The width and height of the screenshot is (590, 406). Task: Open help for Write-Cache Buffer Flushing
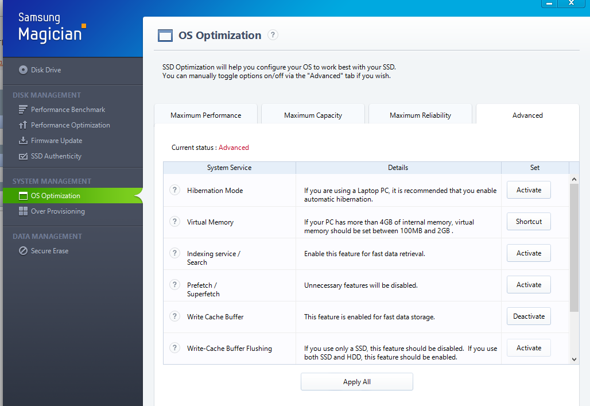(174, 347)
